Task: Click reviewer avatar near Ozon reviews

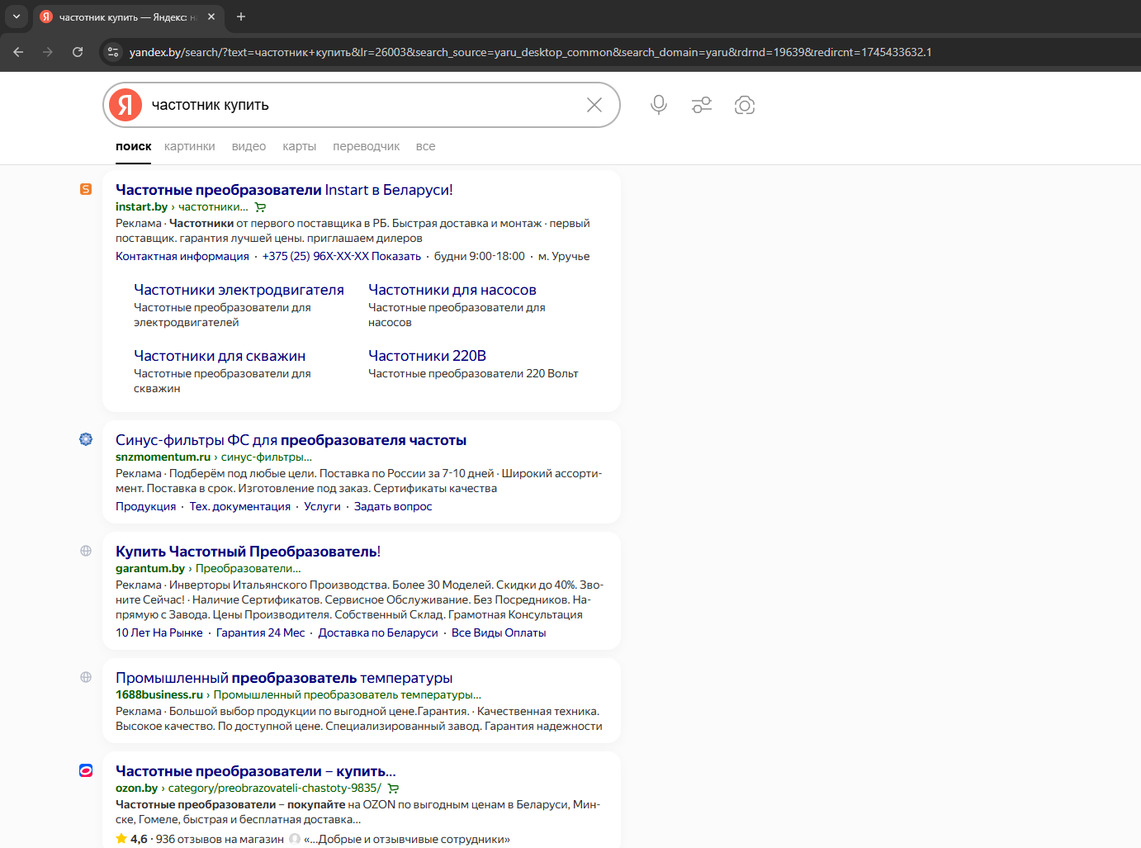Action: click(x=294, y=839)
